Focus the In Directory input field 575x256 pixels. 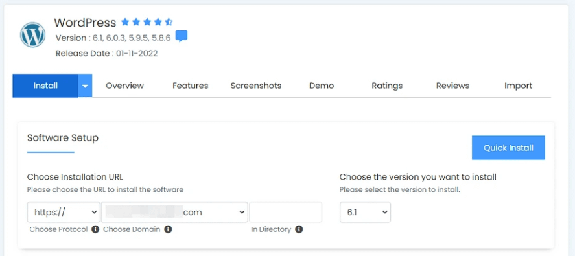point(286,212)
